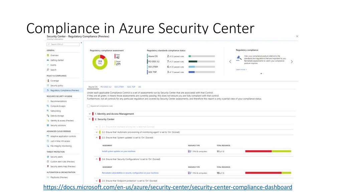
Task: Collapse rule 2.3 System updates
Action: [x=97, y=137]
